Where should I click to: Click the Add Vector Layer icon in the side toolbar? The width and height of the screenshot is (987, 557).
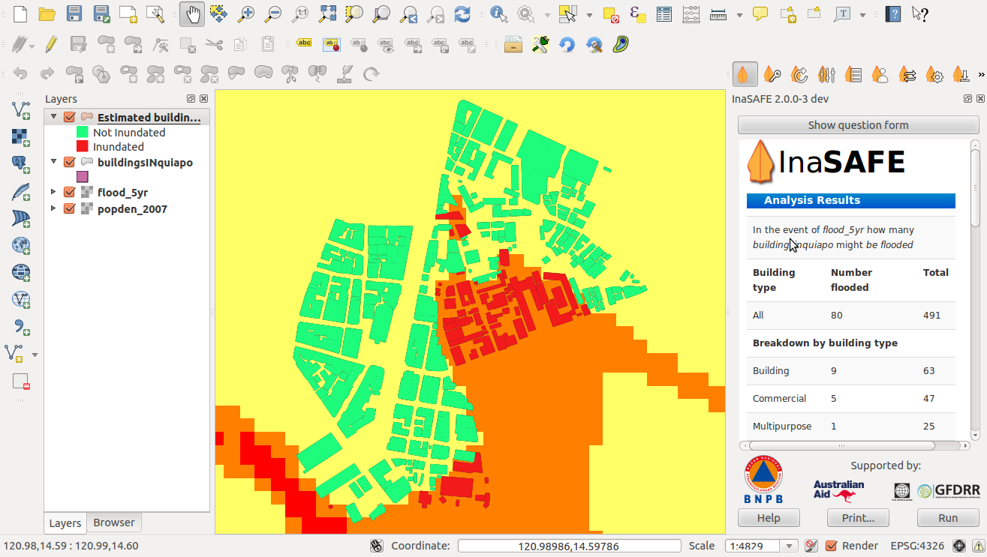21,110
